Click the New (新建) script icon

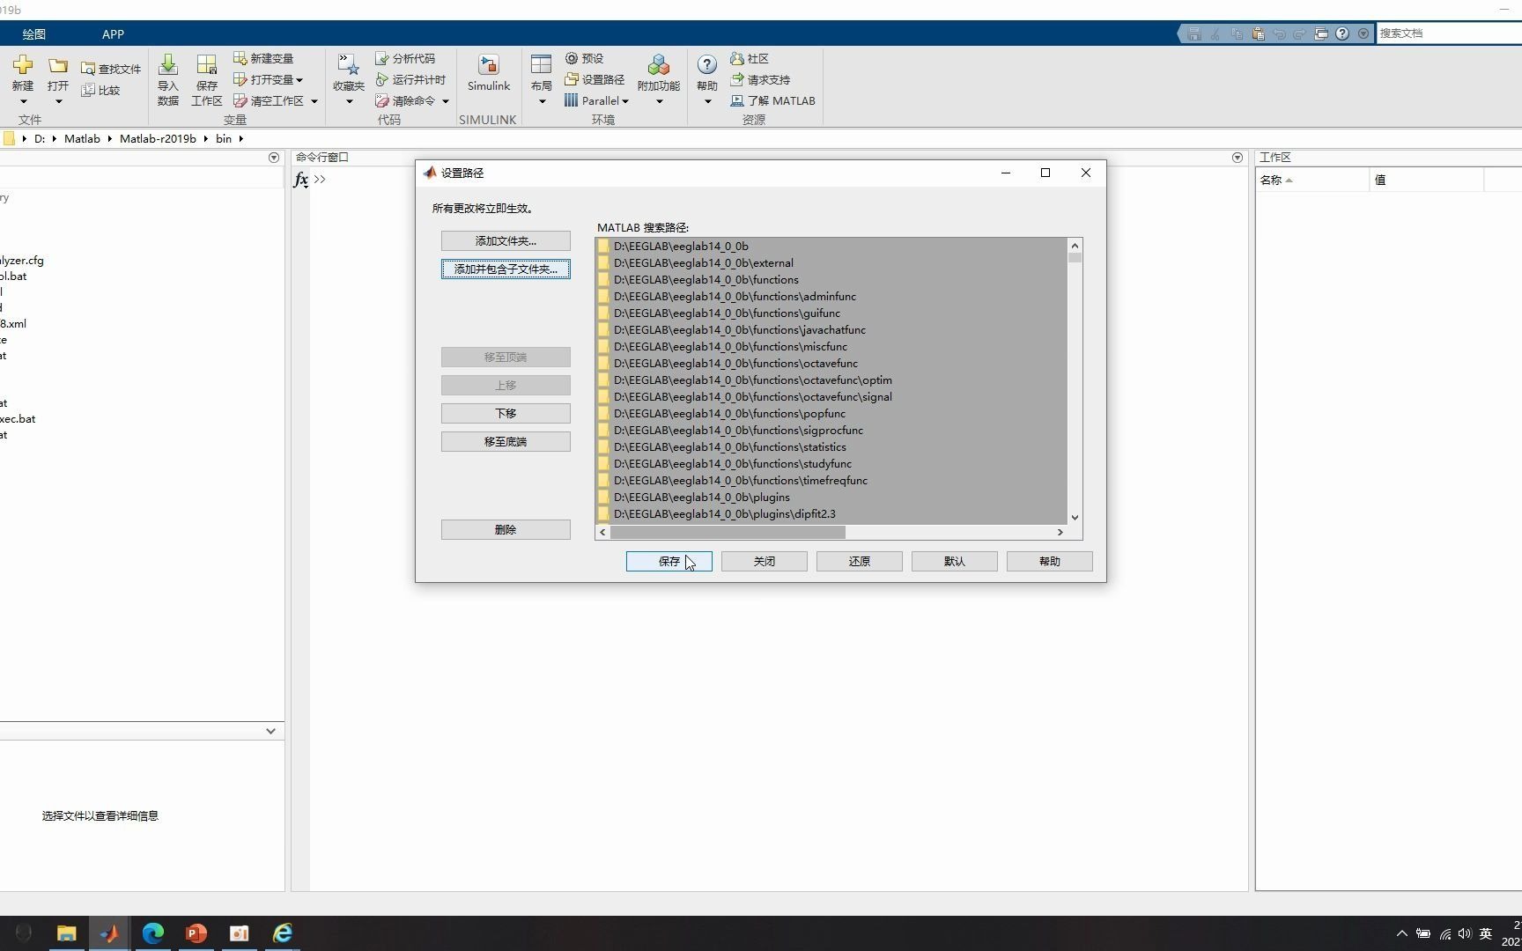pyautogui.click(x=23, y=65)
